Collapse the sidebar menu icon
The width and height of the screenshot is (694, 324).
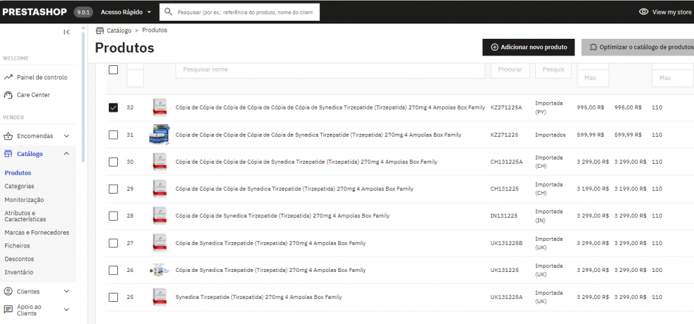click(x=67, y=32)
